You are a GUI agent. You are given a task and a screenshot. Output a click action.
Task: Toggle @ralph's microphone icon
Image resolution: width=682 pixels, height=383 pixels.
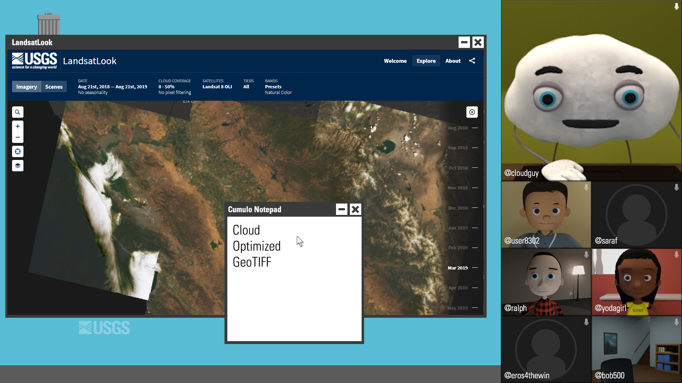tap(586, 254)
